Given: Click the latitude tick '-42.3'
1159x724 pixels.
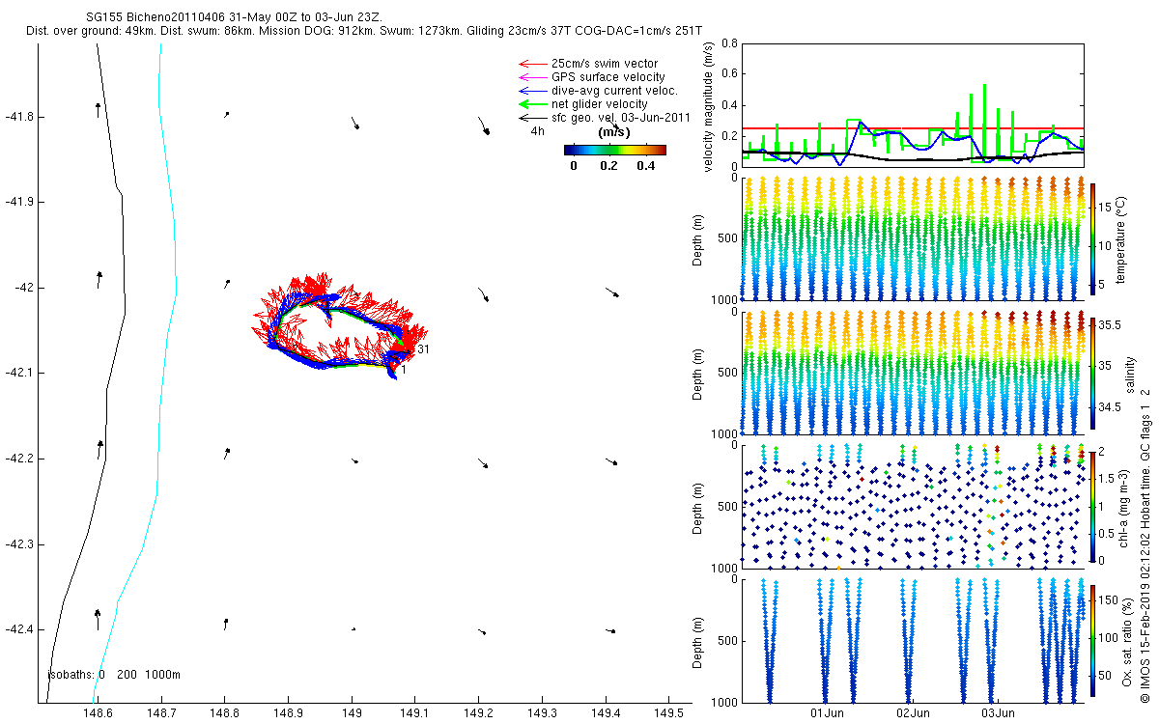Looking at the screenshot, I should pos(17,544).
